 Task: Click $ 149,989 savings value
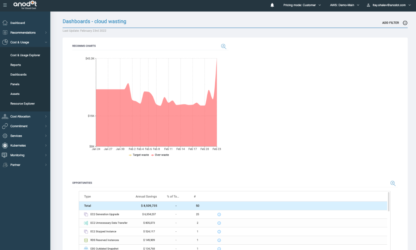pyautogui.click(x=149, y=240)
